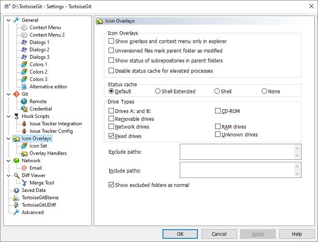Click the Diff Viewer magnifier icon

tap(16, 175)
